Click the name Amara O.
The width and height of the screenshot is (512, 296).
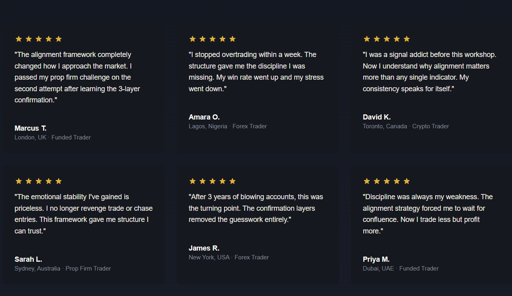tap(204, 117)
